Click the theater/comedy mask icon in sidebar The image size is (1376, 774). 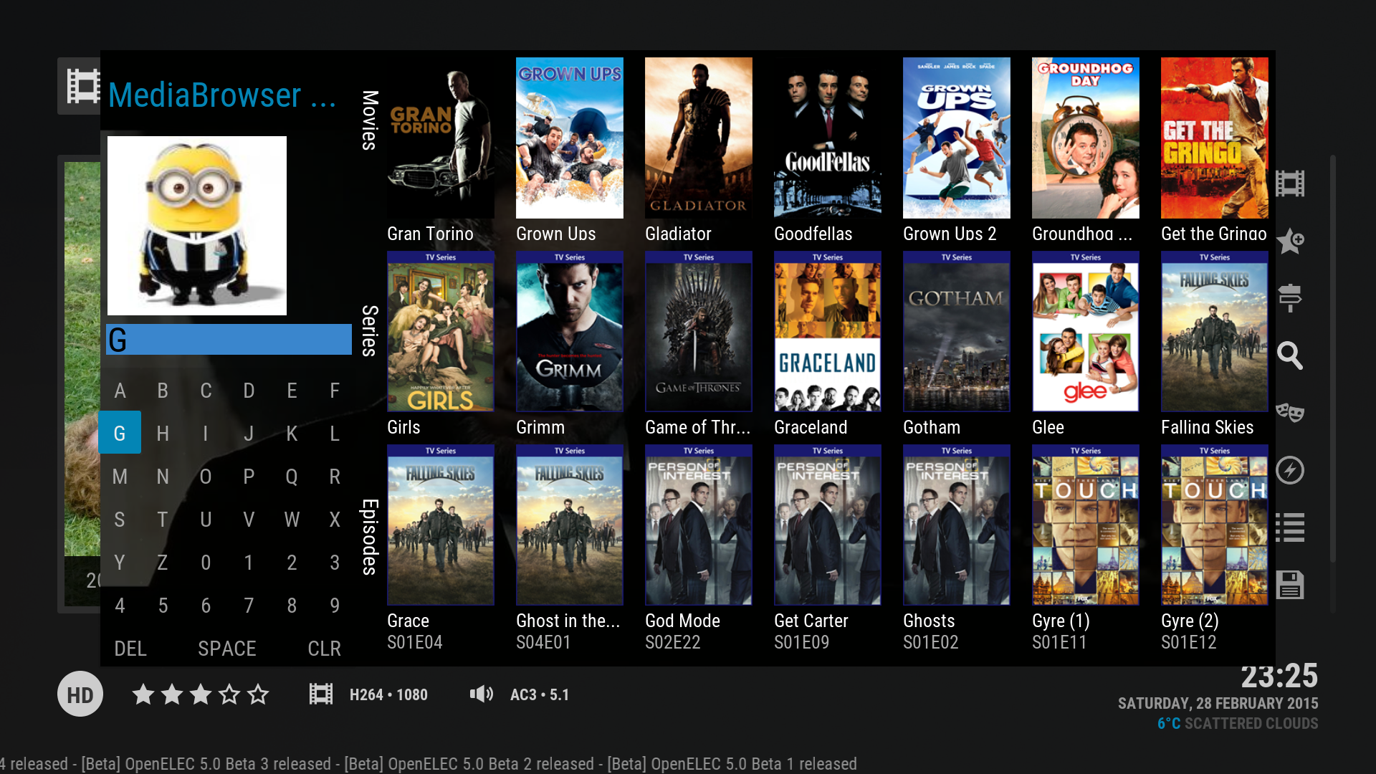point(1289,411)
